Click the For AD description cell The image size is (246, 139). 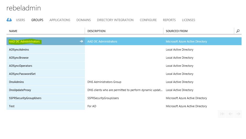pyautogui.click(x=92, y=106)
